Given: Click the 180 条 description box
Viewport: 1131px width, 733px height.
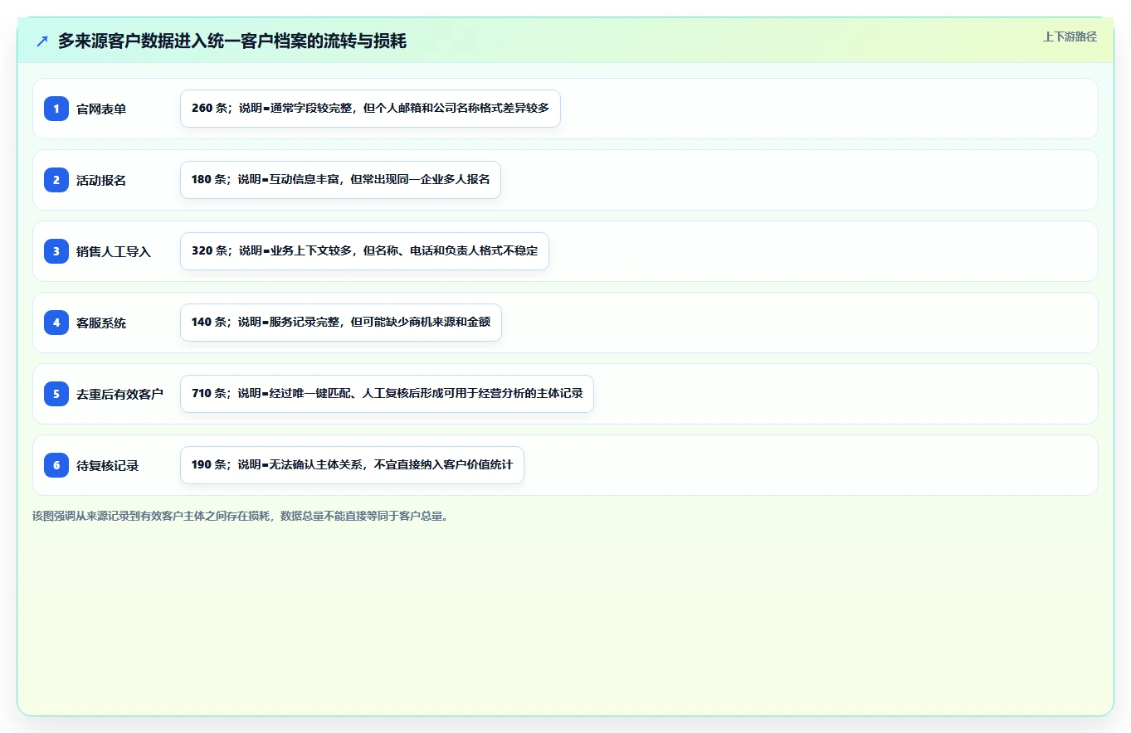Looking at the screenshot, I should [x=340, y=180].
